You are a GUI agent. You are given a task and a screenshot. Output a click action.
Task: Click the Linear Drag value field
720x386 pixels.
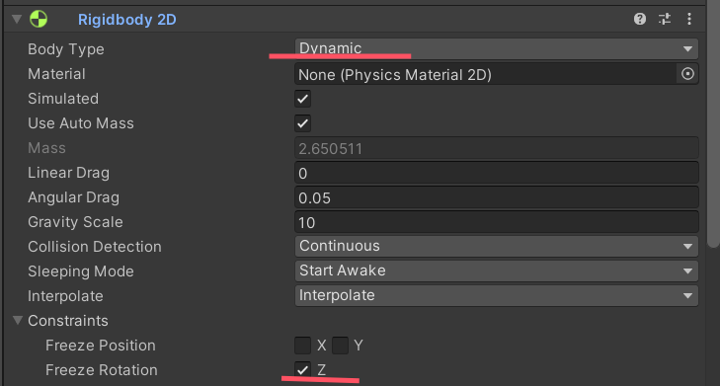497,173
